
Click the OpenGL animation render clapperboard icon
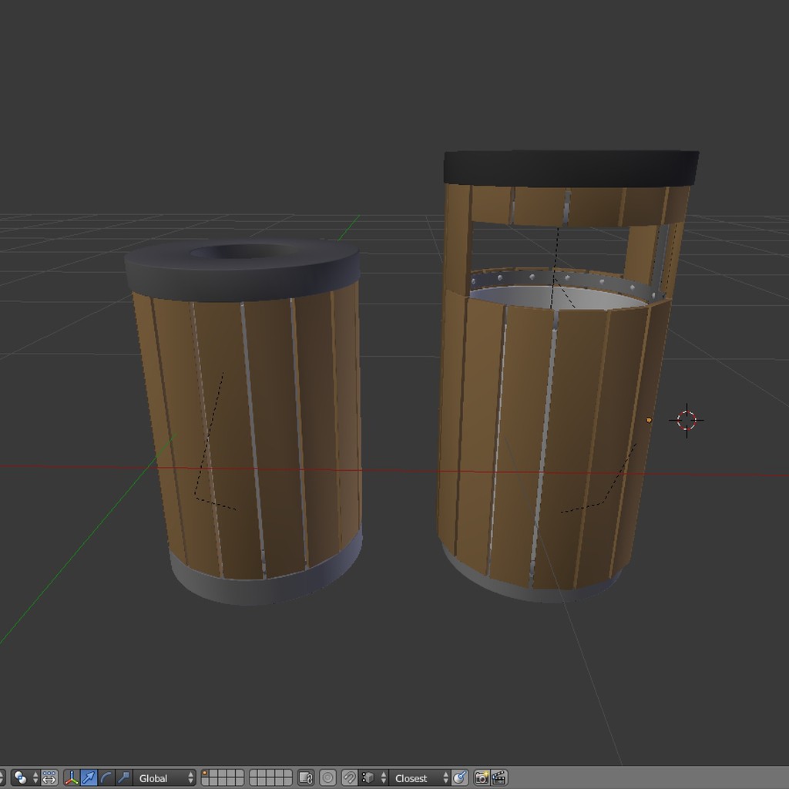click(499, 778)
